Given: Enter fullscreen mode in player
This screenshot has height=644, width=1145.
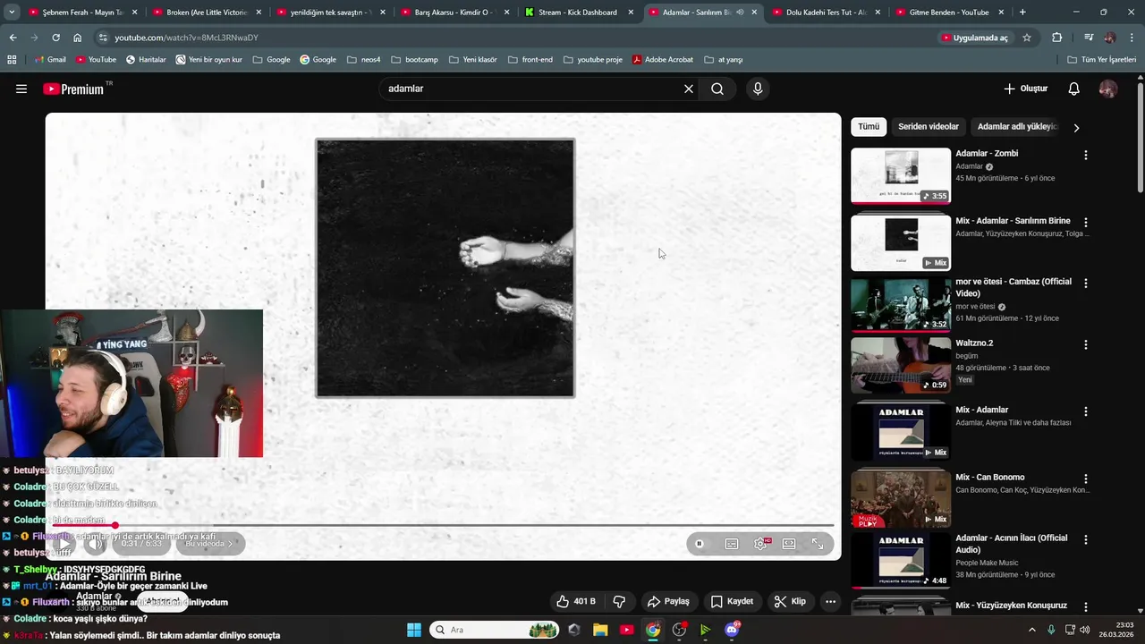Looking at the screenshot, I should click(x=818, y=543).
